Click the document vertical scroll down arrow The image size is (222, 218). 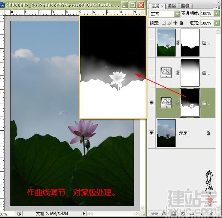142,208
